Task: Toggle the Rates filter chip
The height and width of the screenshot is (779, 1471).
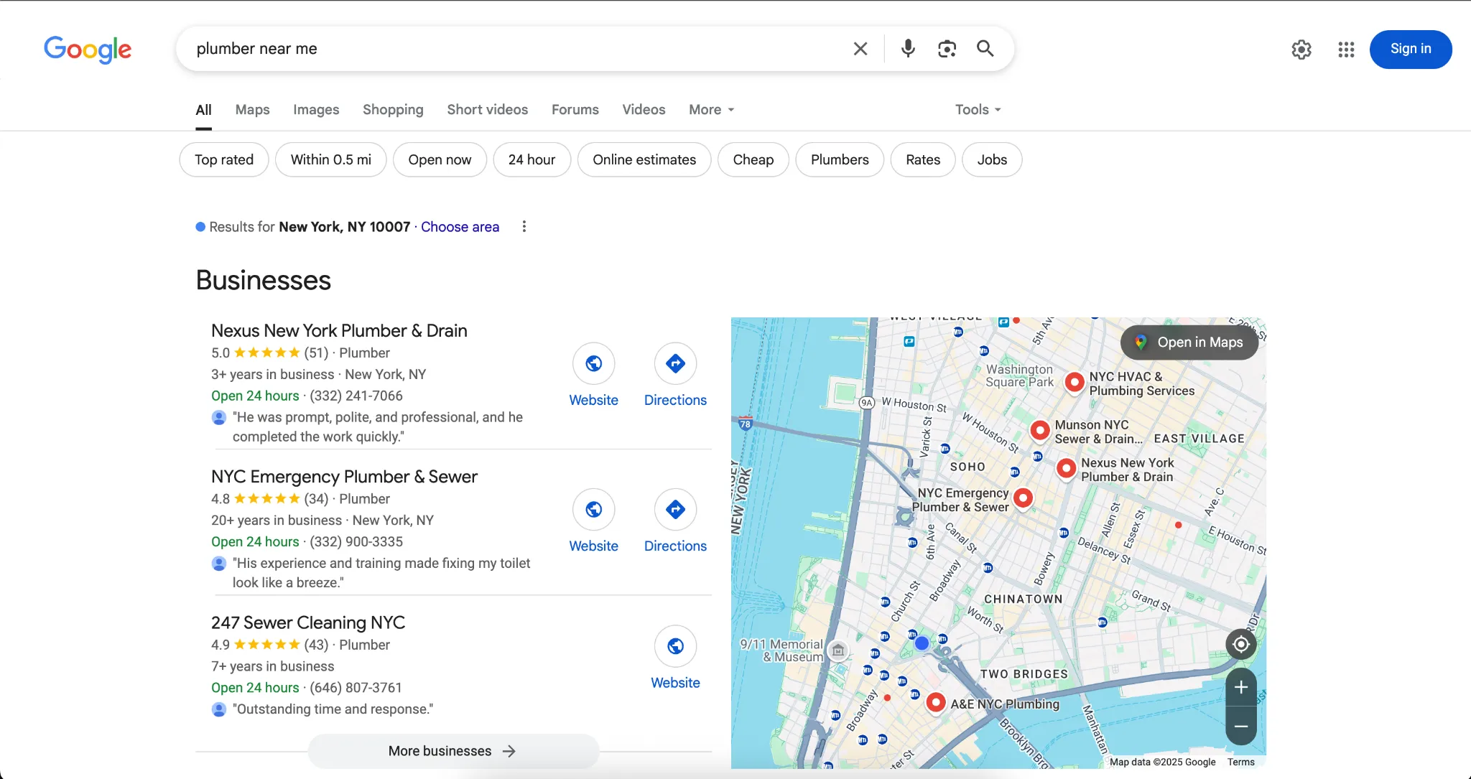Action: click(x=923, y=159)
